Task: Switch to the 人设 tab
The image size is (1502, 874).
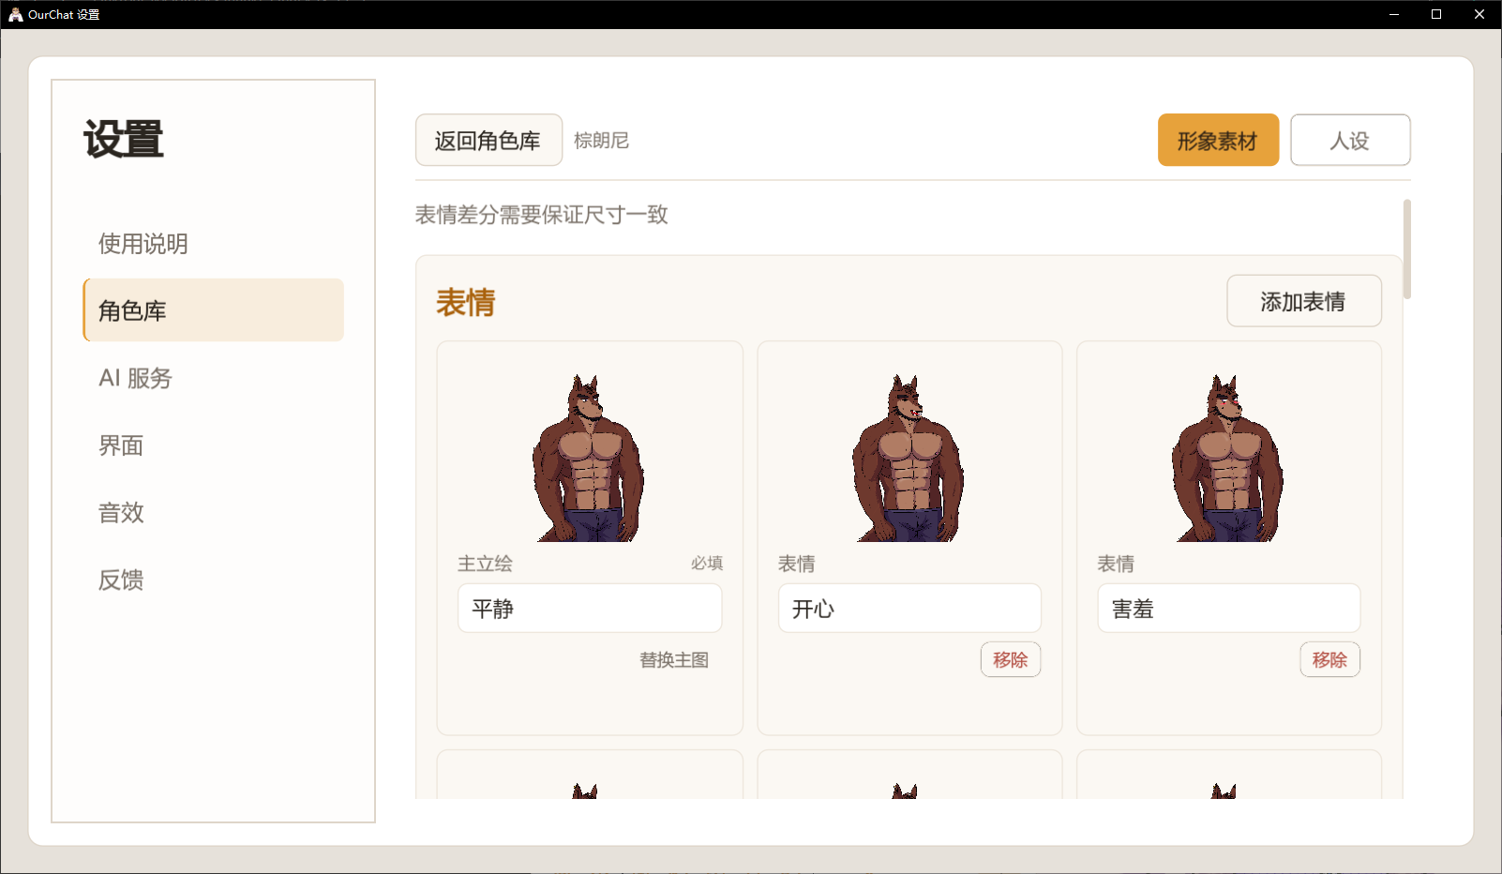Action: tap(1350, 141)
